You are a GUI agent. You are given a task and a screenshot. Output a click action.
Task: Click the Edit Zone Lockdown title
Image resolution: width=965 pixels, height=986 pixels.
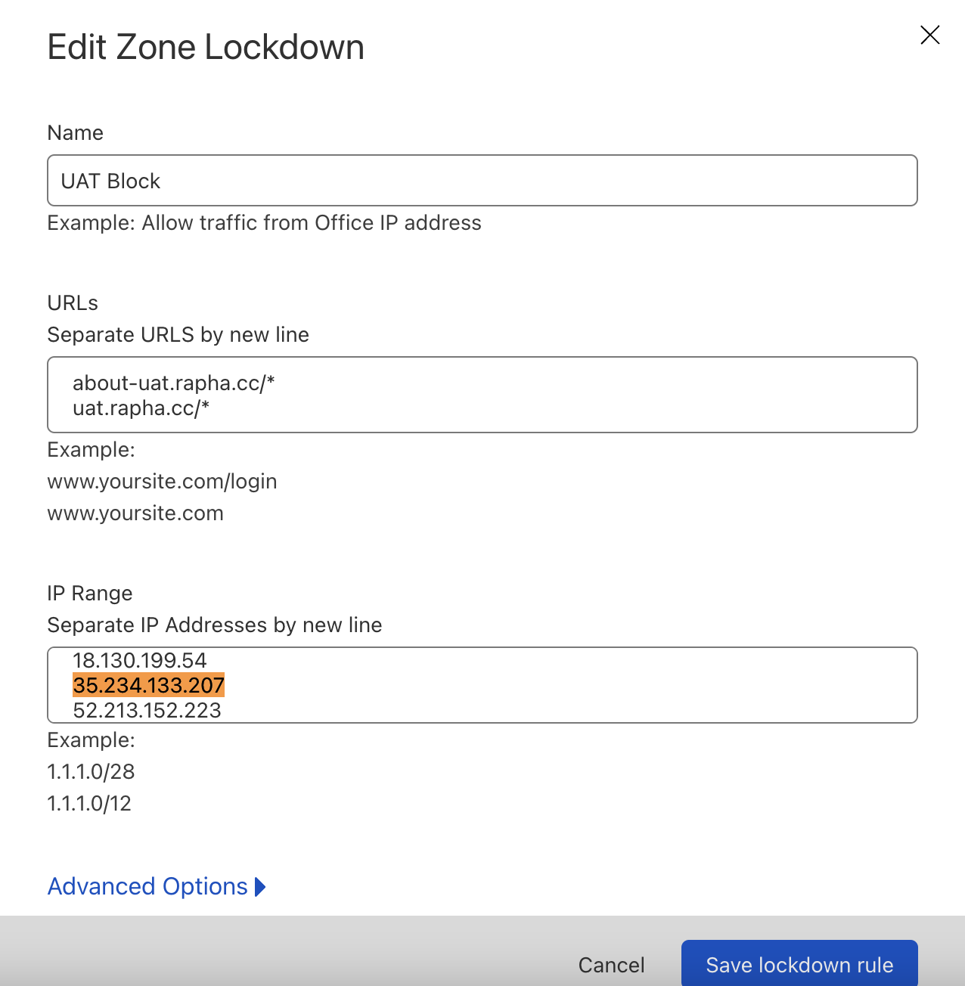pos(206,47)
